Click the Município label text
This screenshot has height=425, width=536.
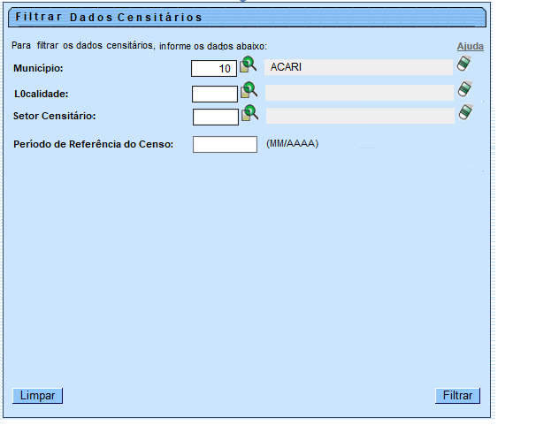(39, 68)
